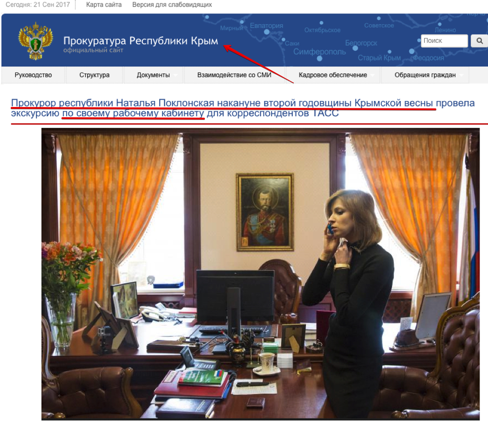Click the Прокуратура Республики Крым site title
This screenshot has width=488, height=427.
coord(141,41)
